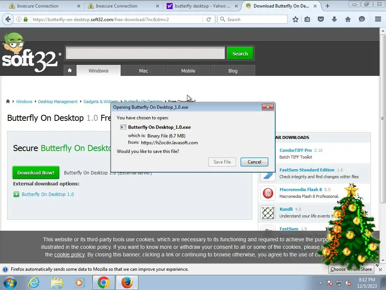
Task: Click the Firefox back arrow button
Action: pyautogui.click(x=8, y=19)
